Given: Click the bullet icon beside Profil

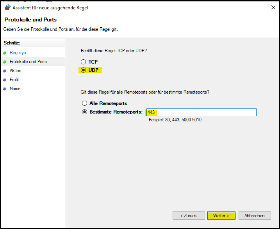Looking at the screenshot, I should (5, 80).
